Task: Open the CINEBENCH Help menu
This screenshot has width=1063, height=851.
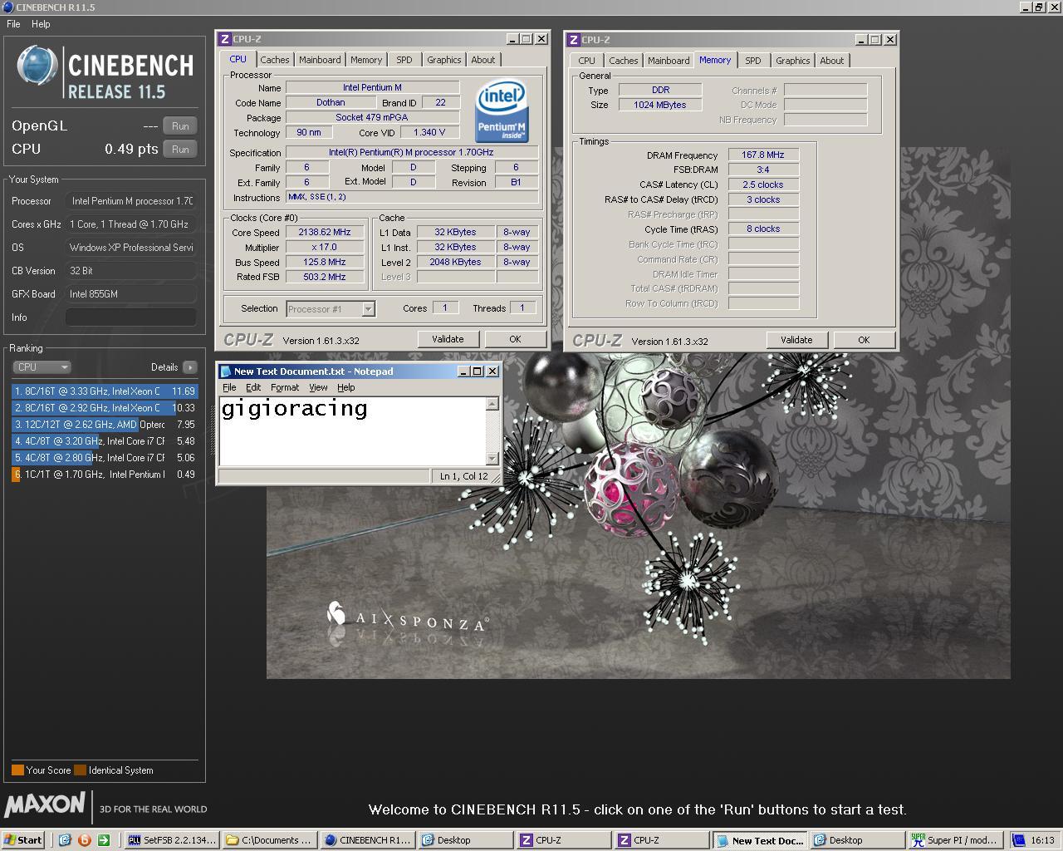Action: (x=41, y=24)
